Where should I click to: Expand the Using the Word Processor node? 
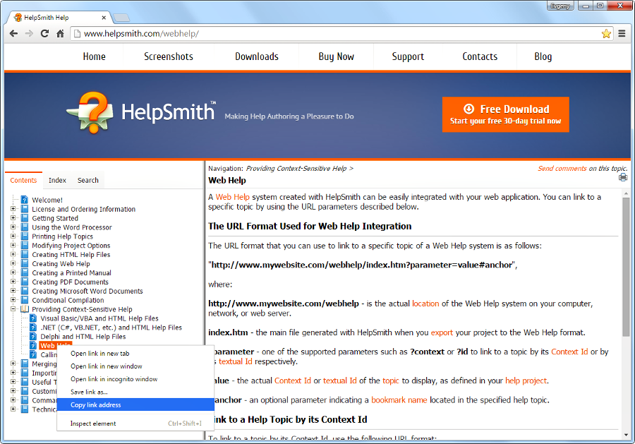13,227
